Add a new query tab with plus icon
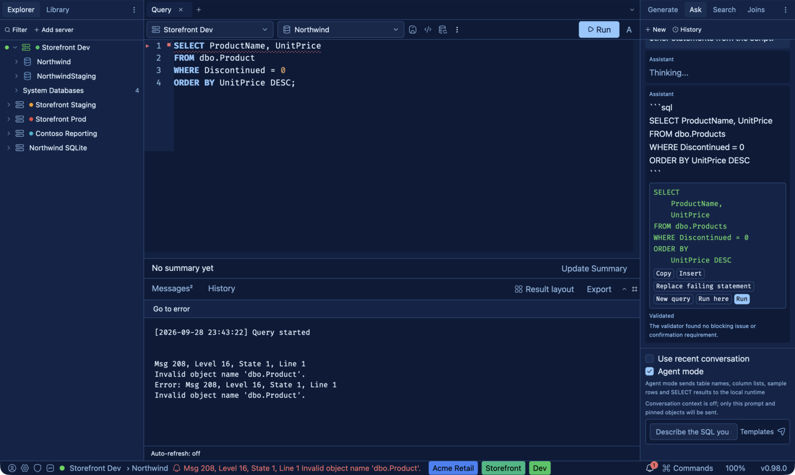This screenshot has height=475, width=795. 199,10
